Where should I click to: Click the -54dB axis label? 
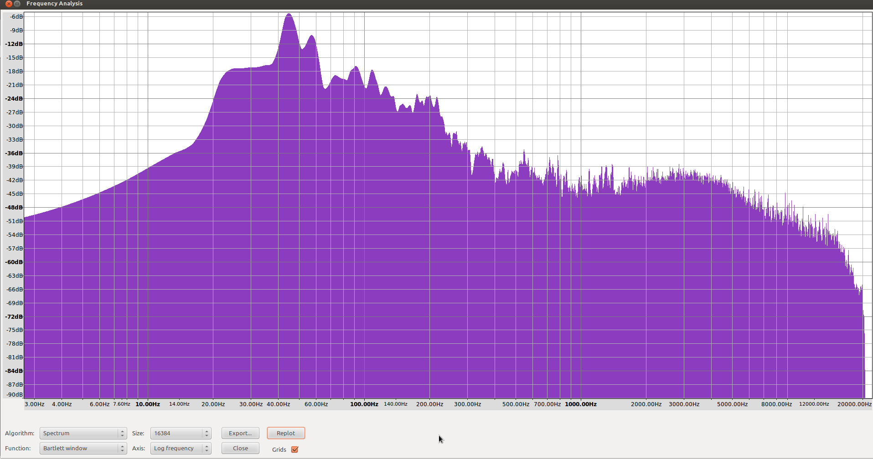click(x=15, y=235)
